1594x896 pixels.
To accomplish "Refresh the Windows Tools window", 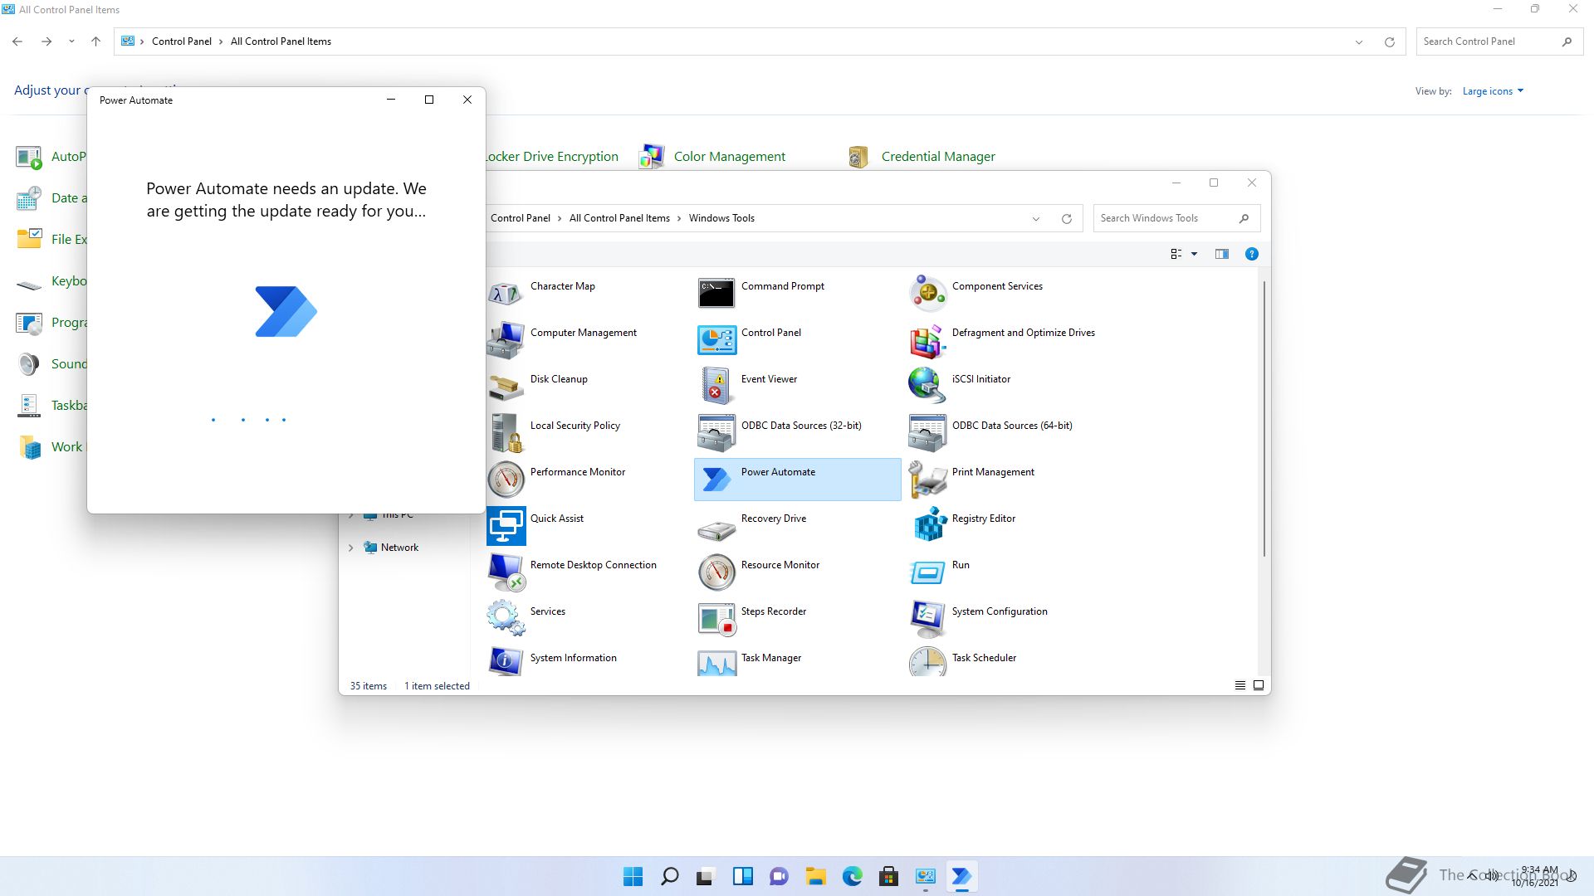I will [1066, 219].
